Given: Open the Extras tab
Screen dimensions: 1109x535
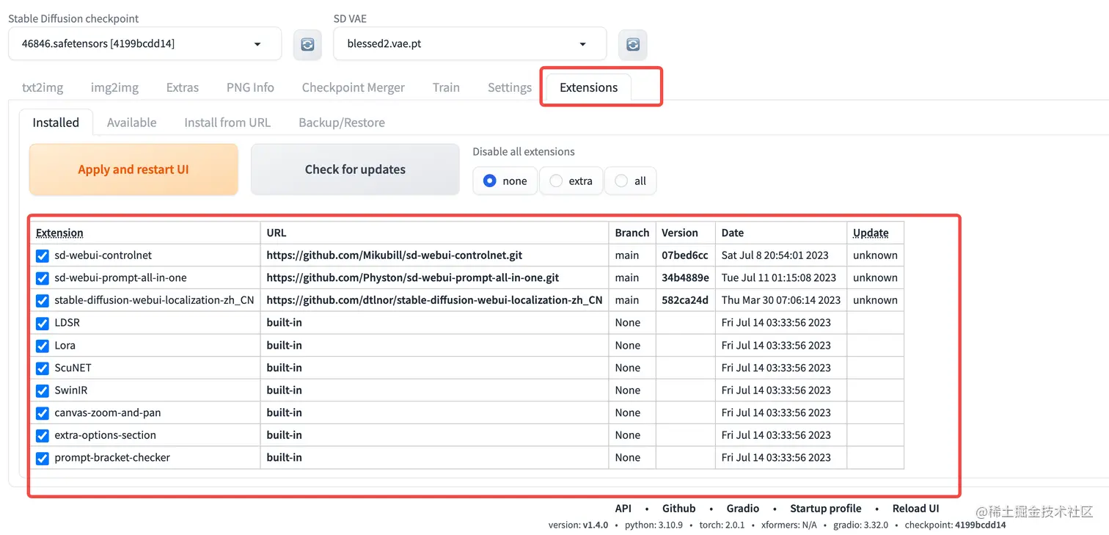Looking at the screenshot, I should tap(183, 87).
